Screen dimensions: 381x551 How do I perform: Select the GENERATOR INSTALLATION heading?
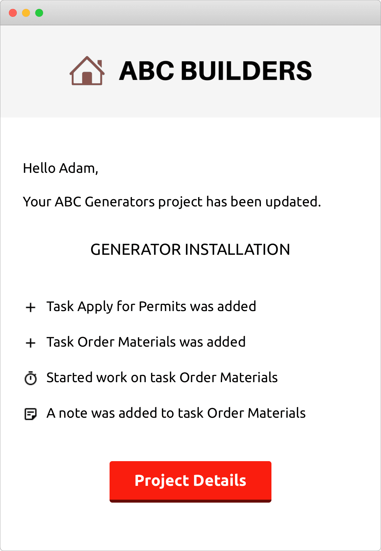[x=190, y=250]
